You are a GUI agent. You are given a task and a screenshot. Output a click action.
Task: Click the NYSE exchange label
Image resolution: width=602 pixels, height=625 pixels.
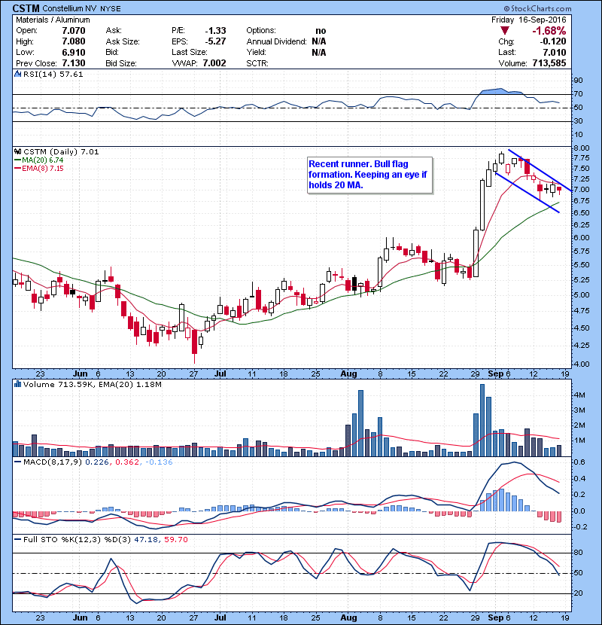click(x=111, y=8)
